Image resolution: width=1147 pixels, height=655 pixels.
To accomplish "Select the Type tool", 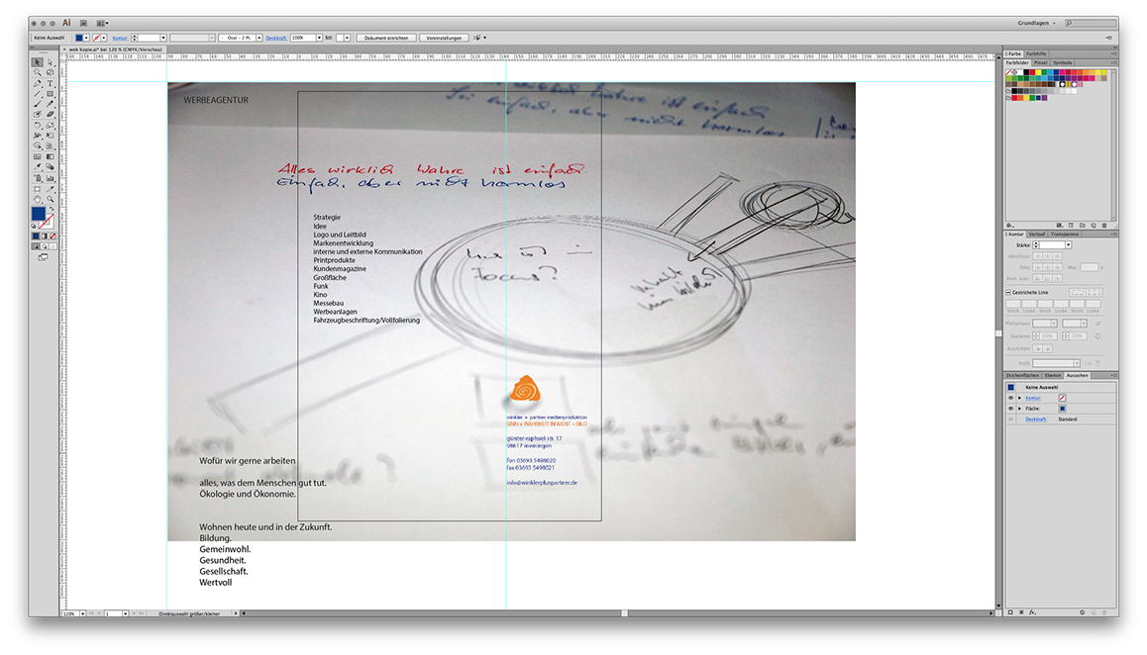I will 50,83.
